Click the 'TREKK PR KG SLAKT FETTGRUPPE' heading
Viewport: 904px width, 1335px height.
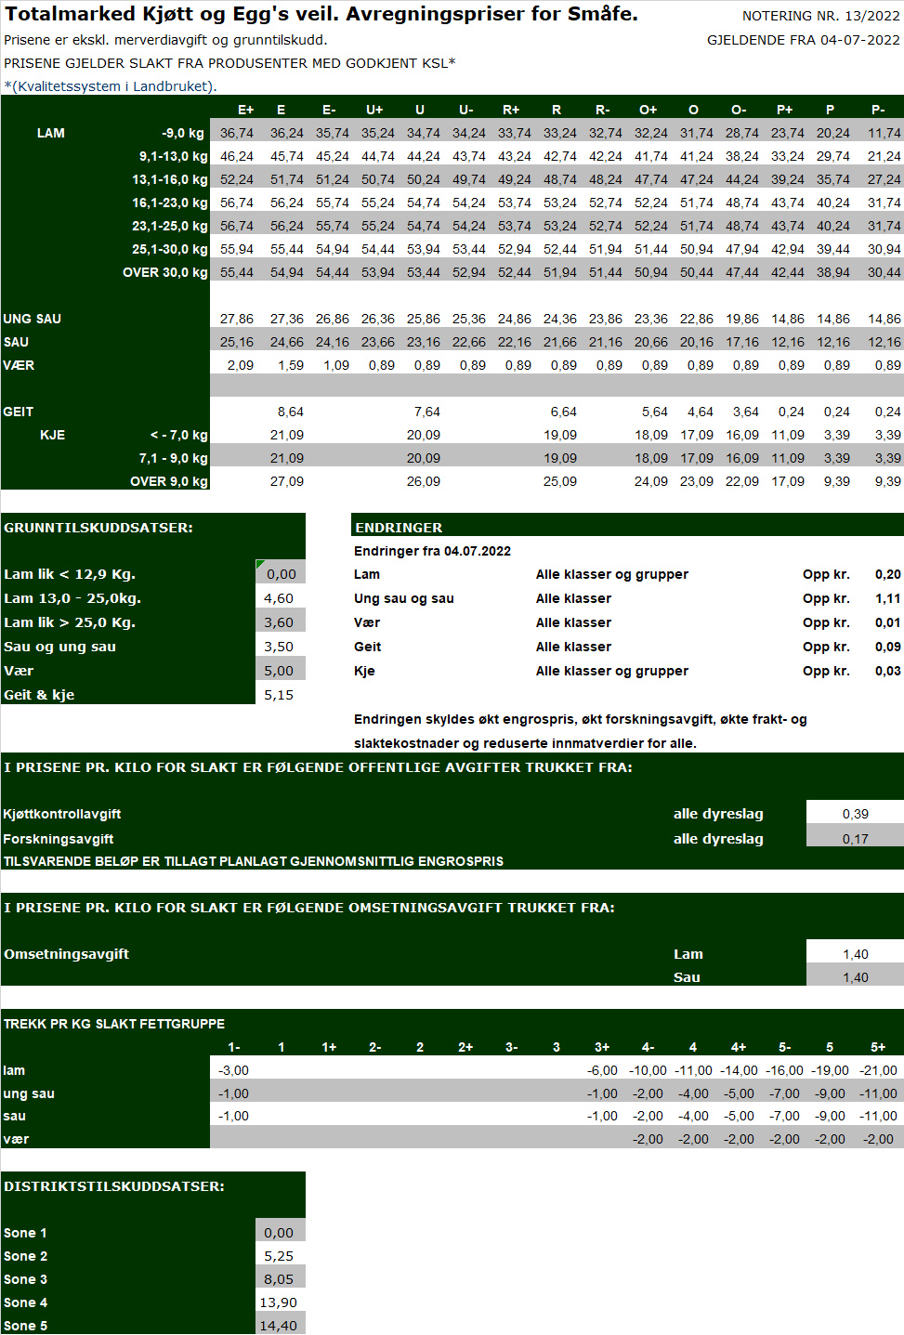pos(114,1024)
